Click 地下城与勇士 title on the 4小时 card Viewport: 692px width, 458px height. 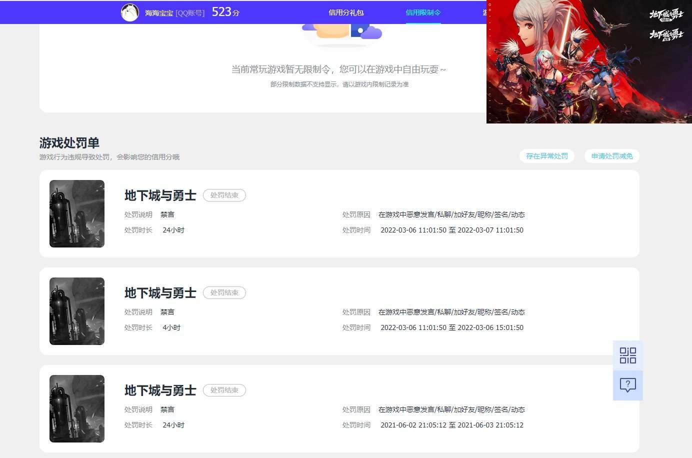[x=160, y=292]
